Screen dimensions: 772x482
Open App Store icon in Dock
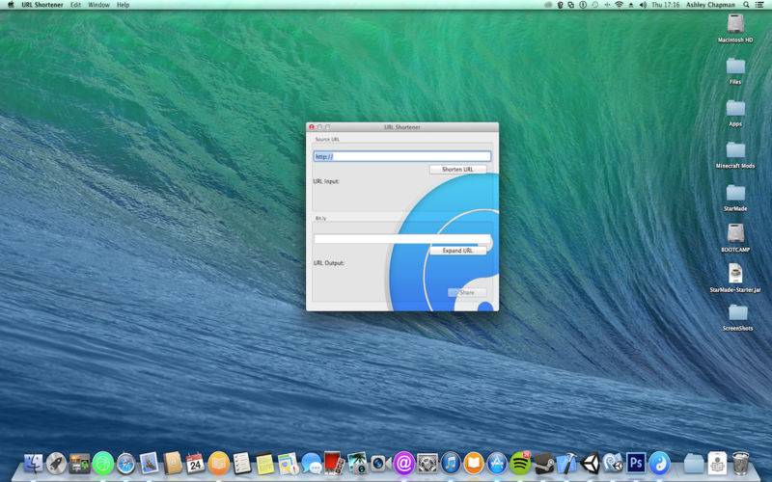pos(497,464)
